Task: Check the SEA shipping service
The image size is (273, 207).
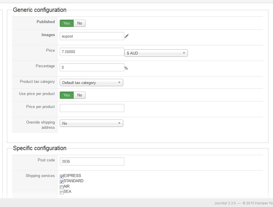Action: click(61, 193)
